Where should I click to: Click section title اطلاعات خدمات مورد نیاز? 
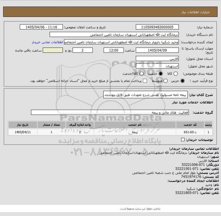pos(193,102)
